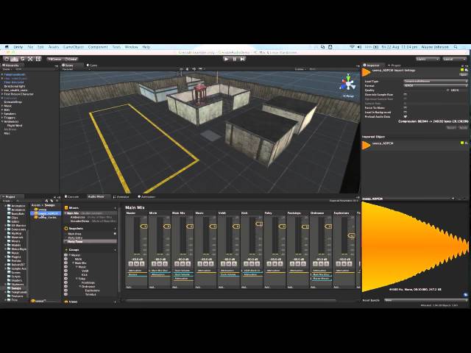Click Mute button on Music strip
Image resolution: width=471 pixels, height=353 pixels.
(x=205, y=264)
